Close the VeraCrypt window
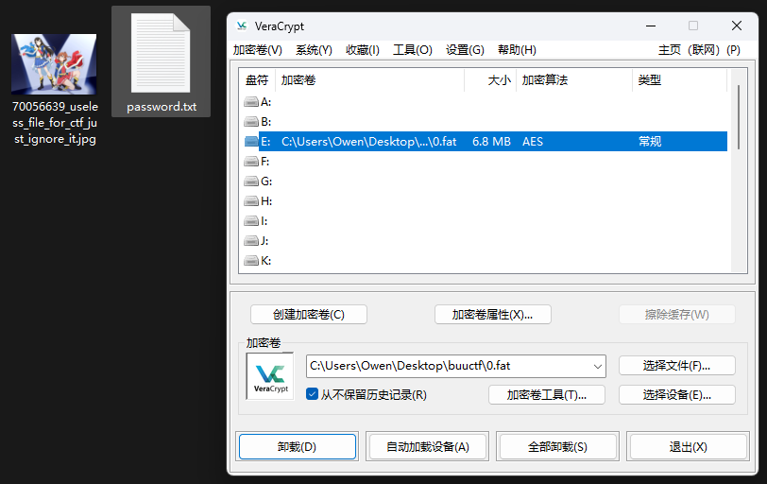The width and height of the screenshot is (767, 484). pyautogui.click(x=737, y=26)
